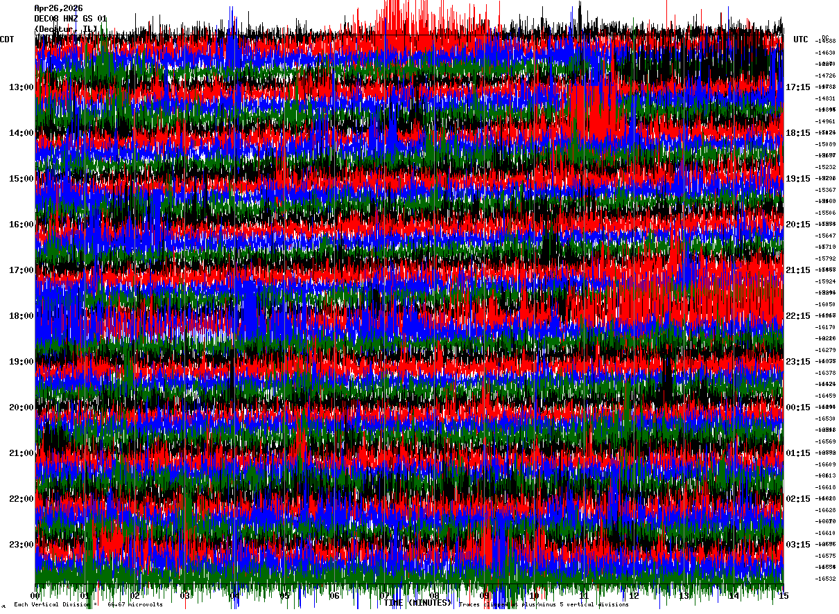Viewport: 839px width, 614px height.
Task: Click the DC offset value -15089
Action: pyautogui.click(x=825, y=144)
